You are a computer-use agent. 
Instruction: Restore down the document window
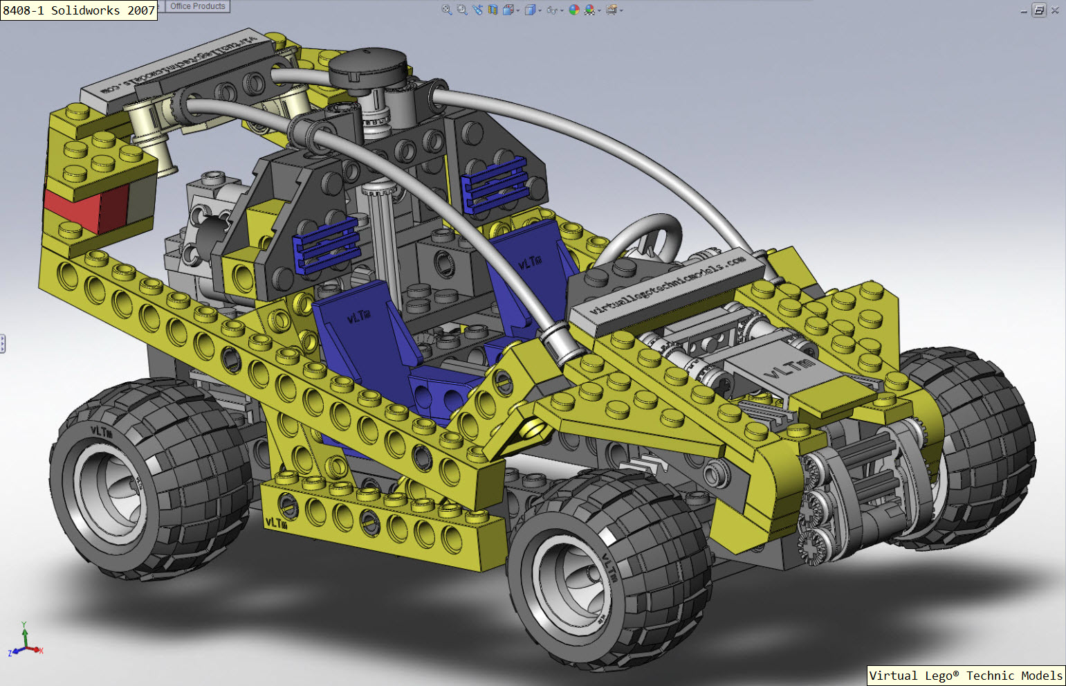(x=1039, y=10)
